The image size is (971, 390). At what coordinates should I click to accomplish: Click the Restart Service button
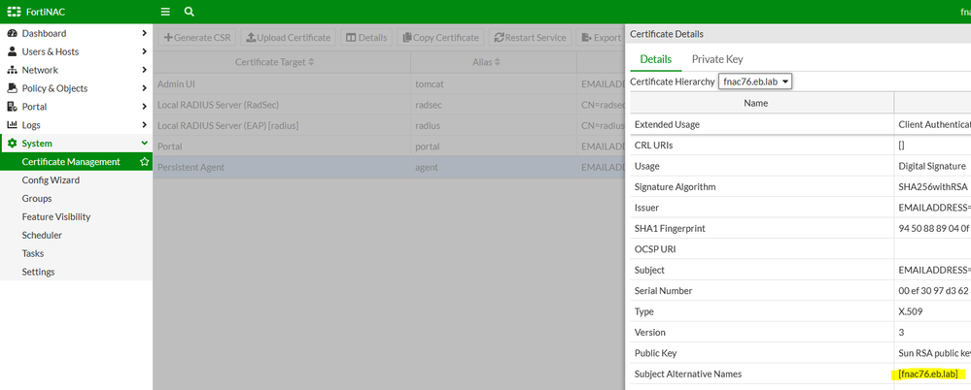coord(530,38)
